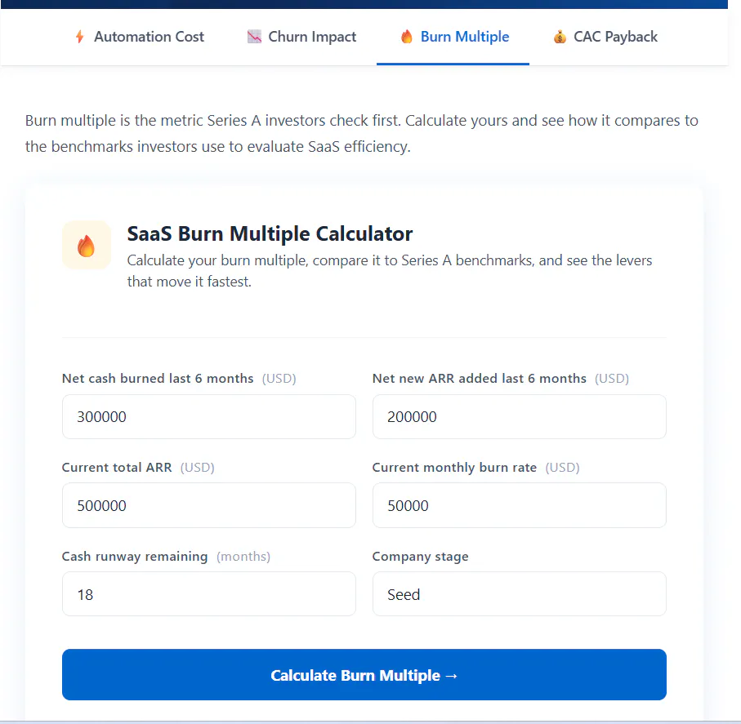Click the Calculate Burn Multiple button

[364, 674]
